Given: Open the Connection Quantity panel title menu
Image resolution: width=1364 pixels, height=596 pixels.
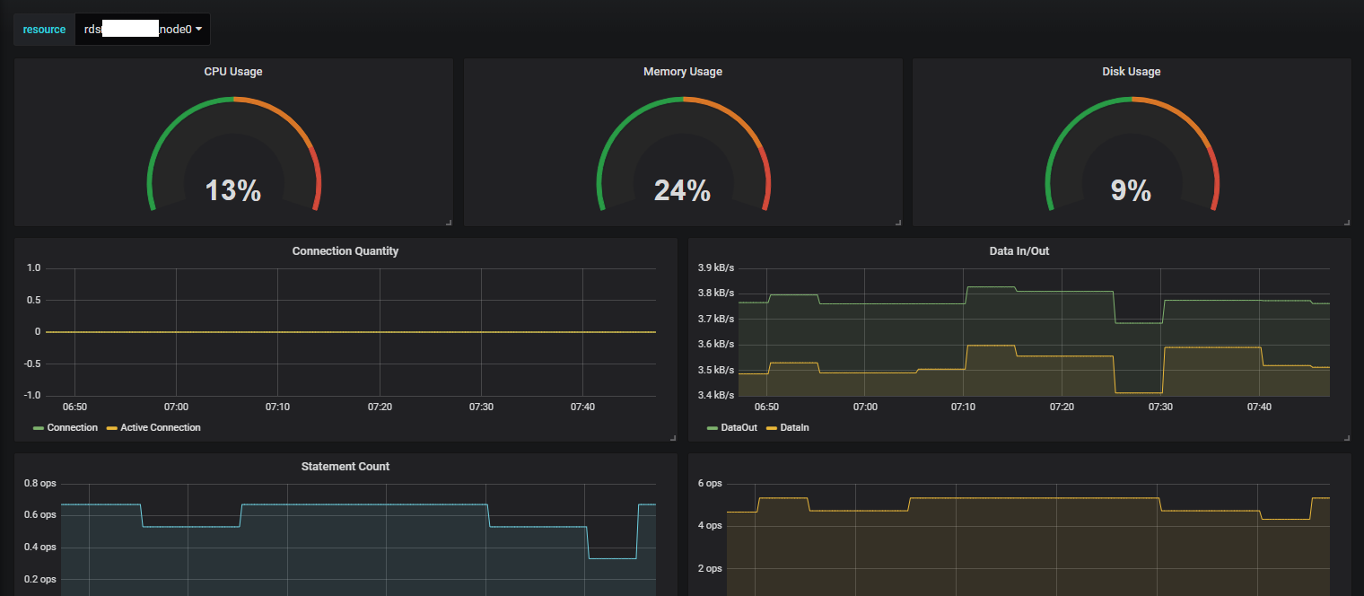Looking at the screenshot, I should click(x=345, y=251).
